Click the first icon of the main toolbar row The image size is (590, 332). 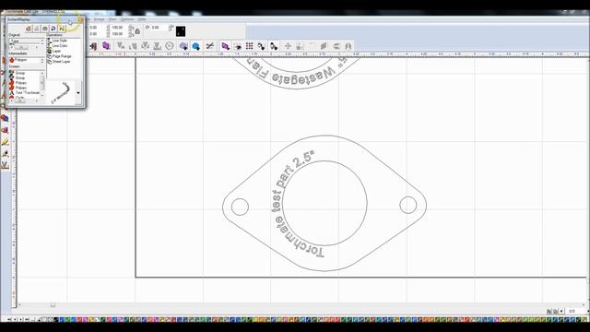[x=93, y=46]
